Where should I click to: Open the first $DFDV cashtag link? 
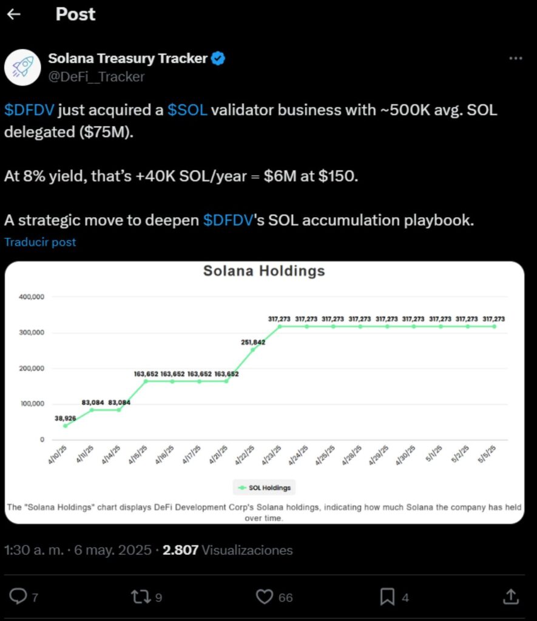click(29, 110)
